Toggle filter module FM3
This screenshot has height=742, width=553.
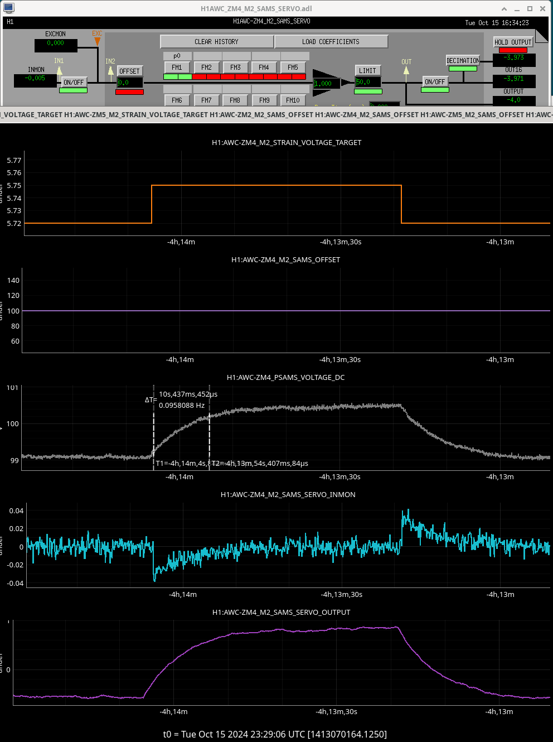click(235, 67)
